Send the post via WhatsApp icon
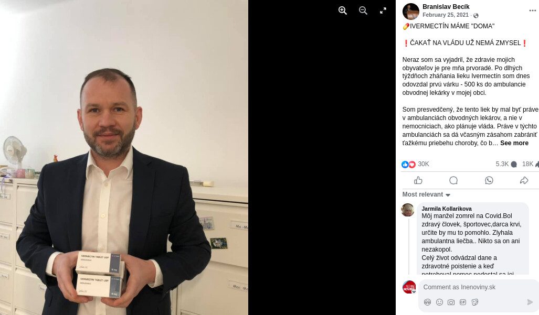Screen dimensions: 539x315 click(489, 180)
